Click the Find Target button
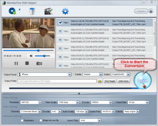158x126 pixels. (110, 81)
